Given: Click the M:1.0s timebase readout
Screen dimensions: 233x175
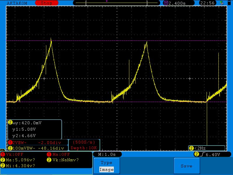Looking at the screenshot, I should tap(107, 154).
